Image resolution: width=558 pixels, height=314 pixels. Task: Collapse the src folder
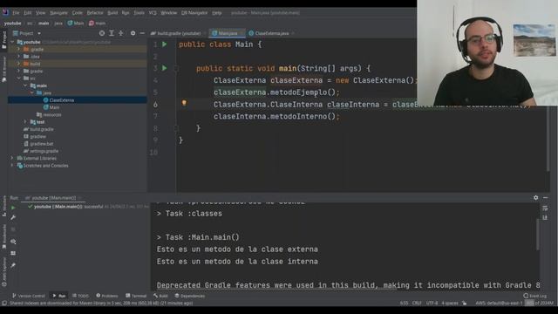pos(19,78)
